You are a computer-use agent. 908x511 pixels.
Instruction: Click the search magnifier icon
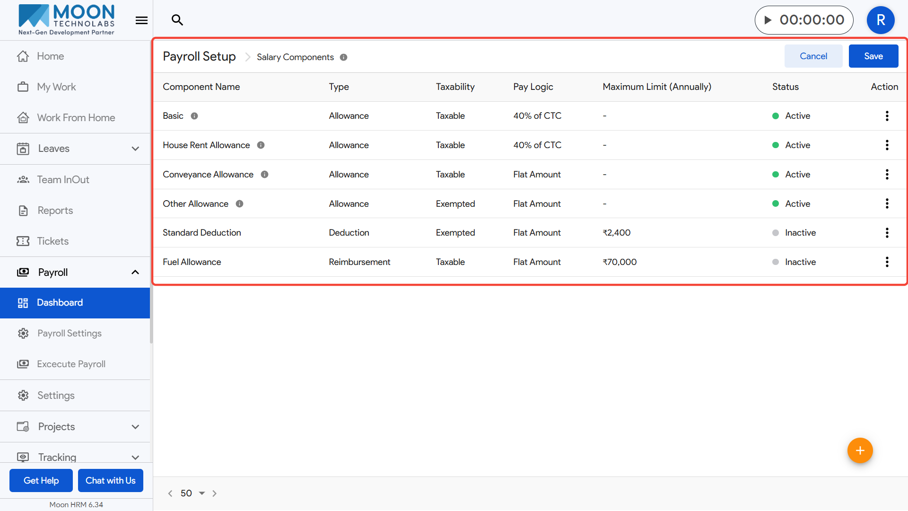177,20
